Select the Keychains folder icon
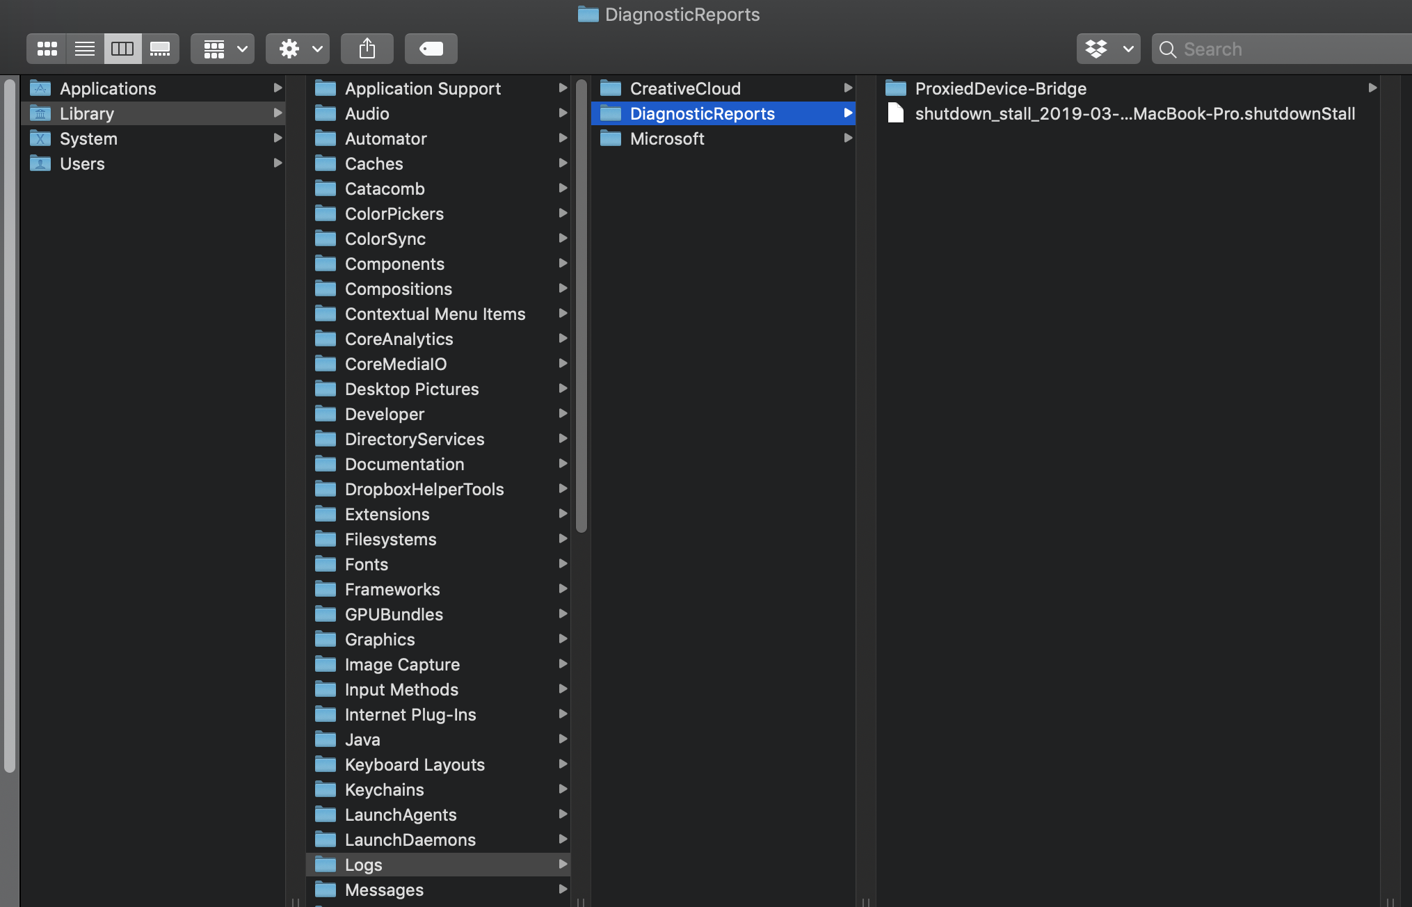Viewport: 1412px width, 907px height. [x=326, y=789]
